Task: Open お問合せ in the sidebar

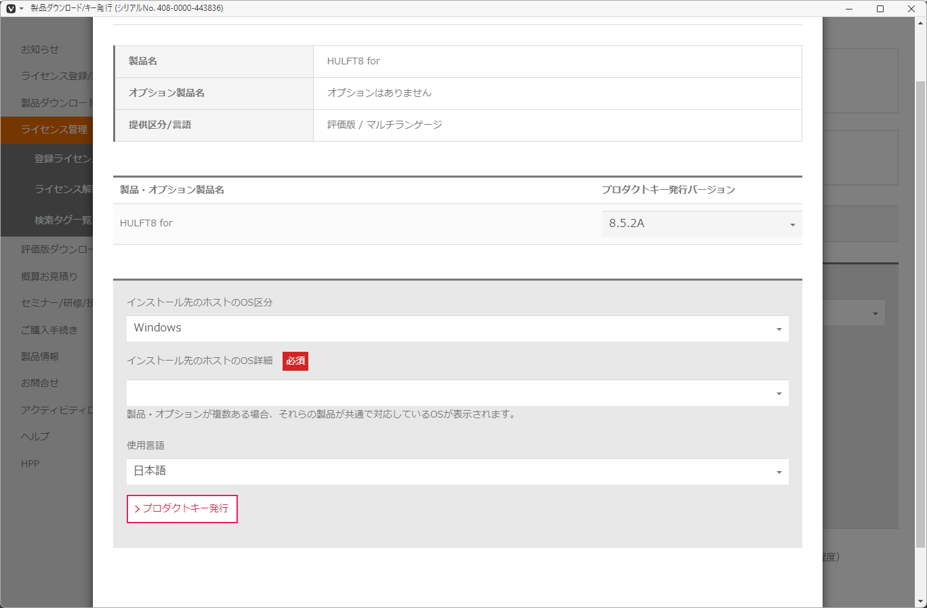Action: point(40,383)
